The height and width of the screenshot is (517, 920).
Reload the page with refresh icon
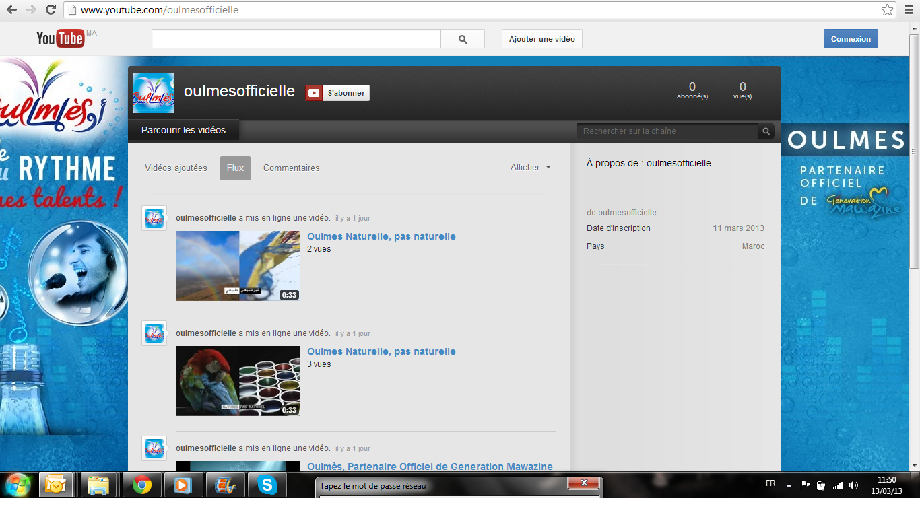(51, 10)
